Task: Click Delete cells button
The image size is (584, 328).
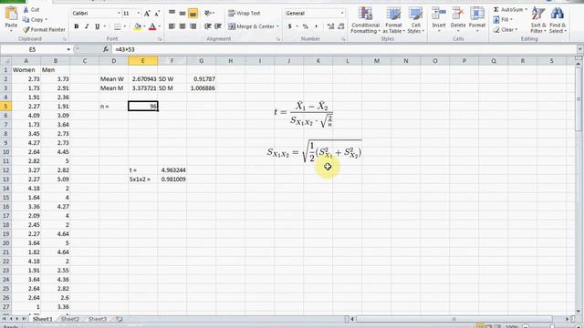Action: pyautogui.click(x=458, y=19)
